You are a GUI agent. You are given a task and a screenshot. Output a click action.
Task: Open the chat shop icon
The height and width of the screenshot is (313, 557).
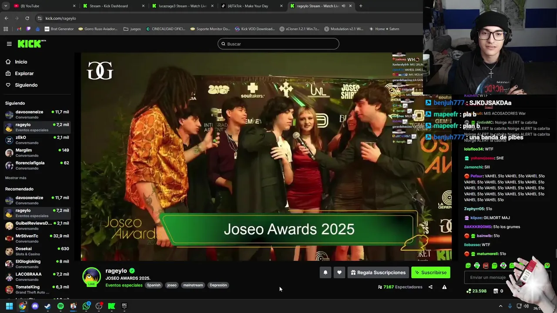496,291
